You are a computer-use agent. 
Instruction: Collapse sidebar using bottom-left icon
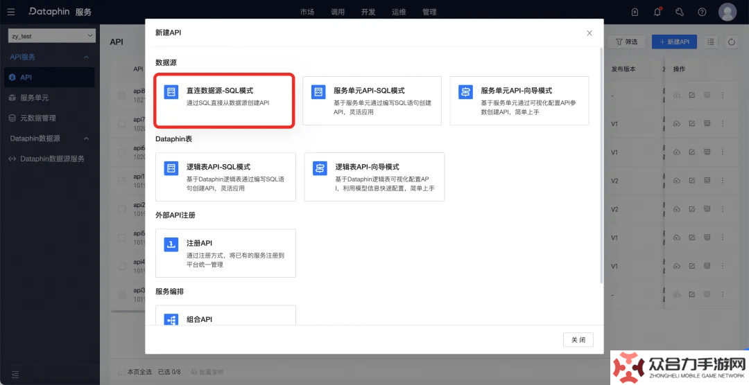(15, 375)
